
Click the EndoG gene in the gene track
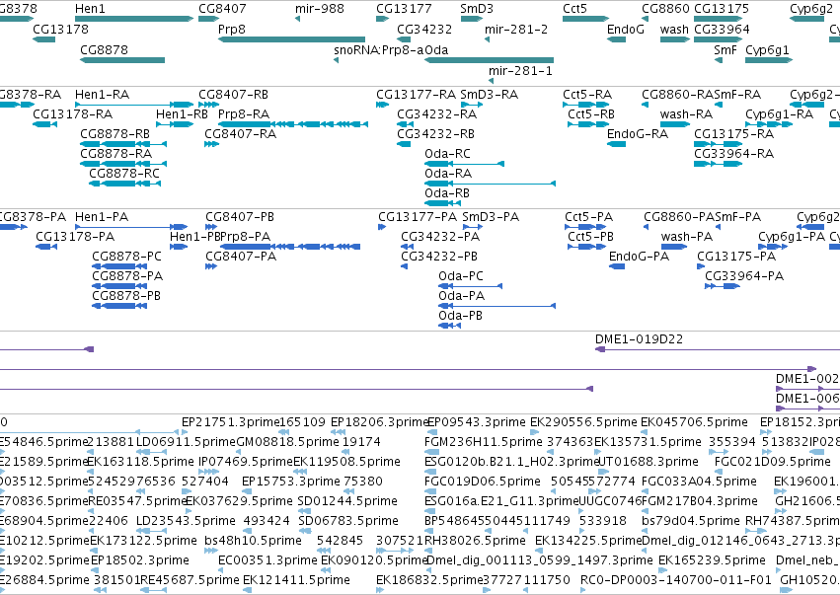pyautogui.click(x=616, y=39)
